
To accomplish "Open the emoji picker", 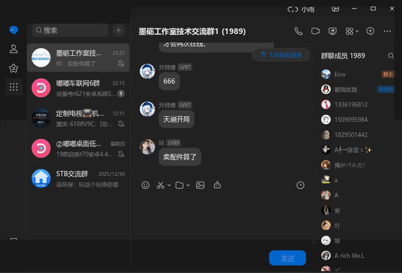I will coord(145,185).
